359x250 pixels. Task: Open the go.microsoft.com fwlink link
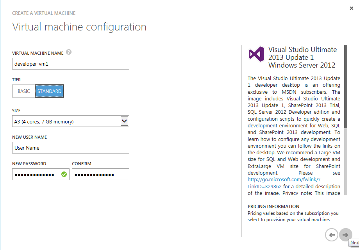(x=284, y=183)
